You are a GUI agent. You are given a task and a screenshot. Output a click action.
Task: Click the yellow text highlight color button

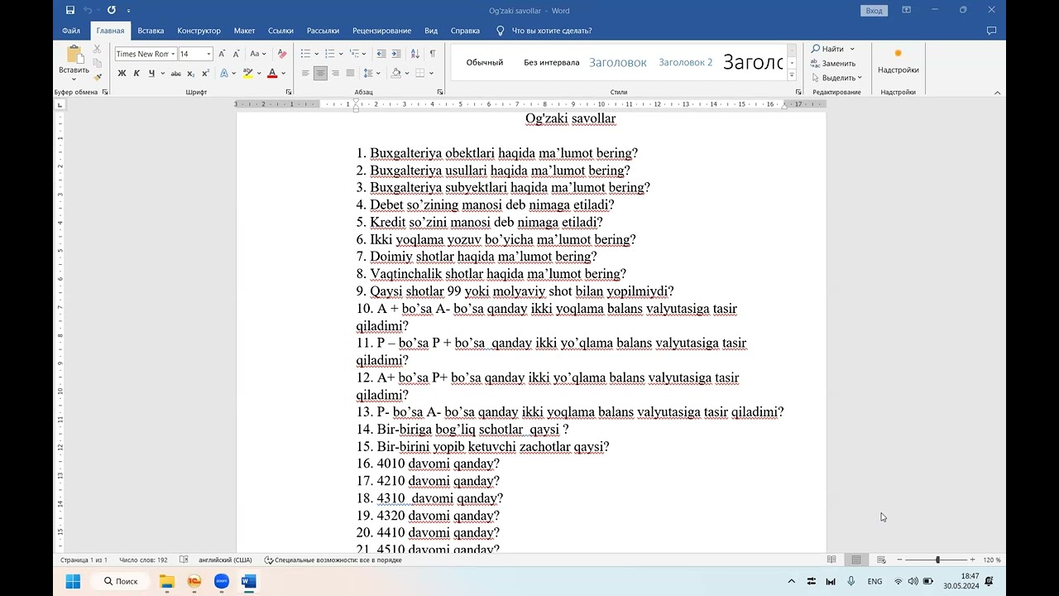point(247,74)
